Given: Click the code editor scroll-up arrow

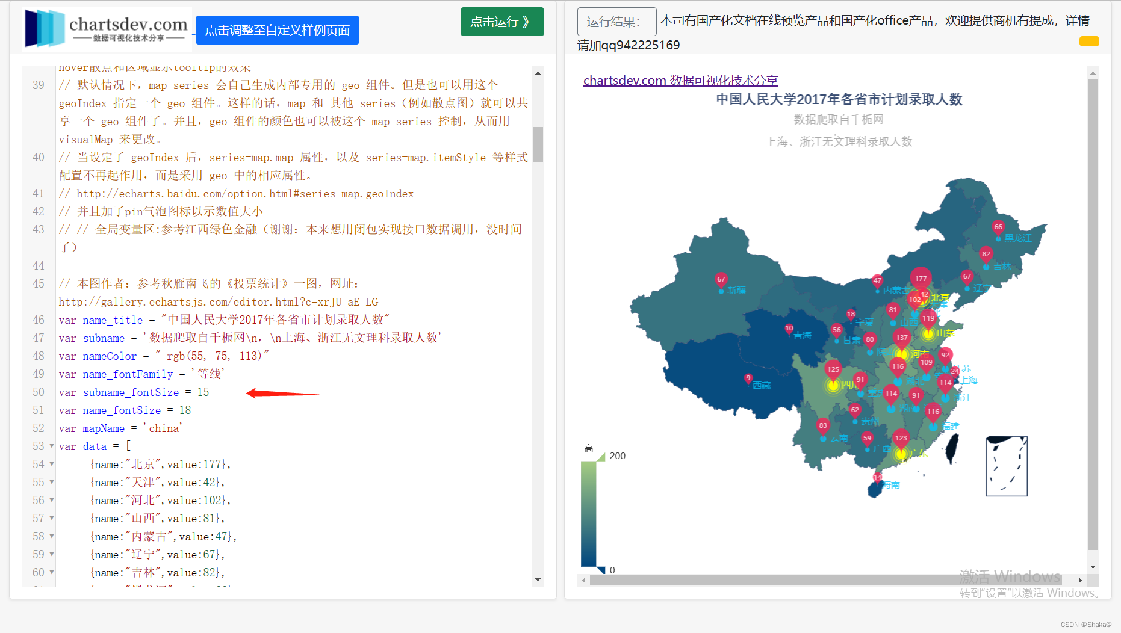Looking at the screenshot, I should click(x=538, y=73).
